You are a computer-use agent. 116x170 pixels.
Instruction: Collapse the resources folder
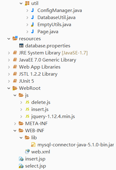click(9, 39)
